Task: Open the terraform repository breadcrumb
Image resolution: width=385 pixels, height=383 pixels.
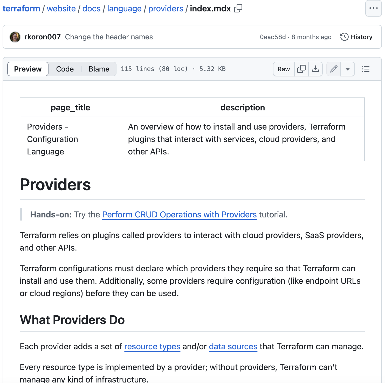Action: pos(21,9)
